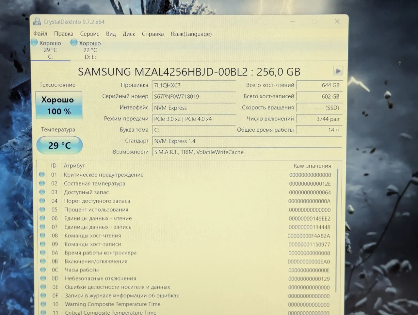
Task: Click the power-on hours value 14 ч
Action: [x=319, y=130]
